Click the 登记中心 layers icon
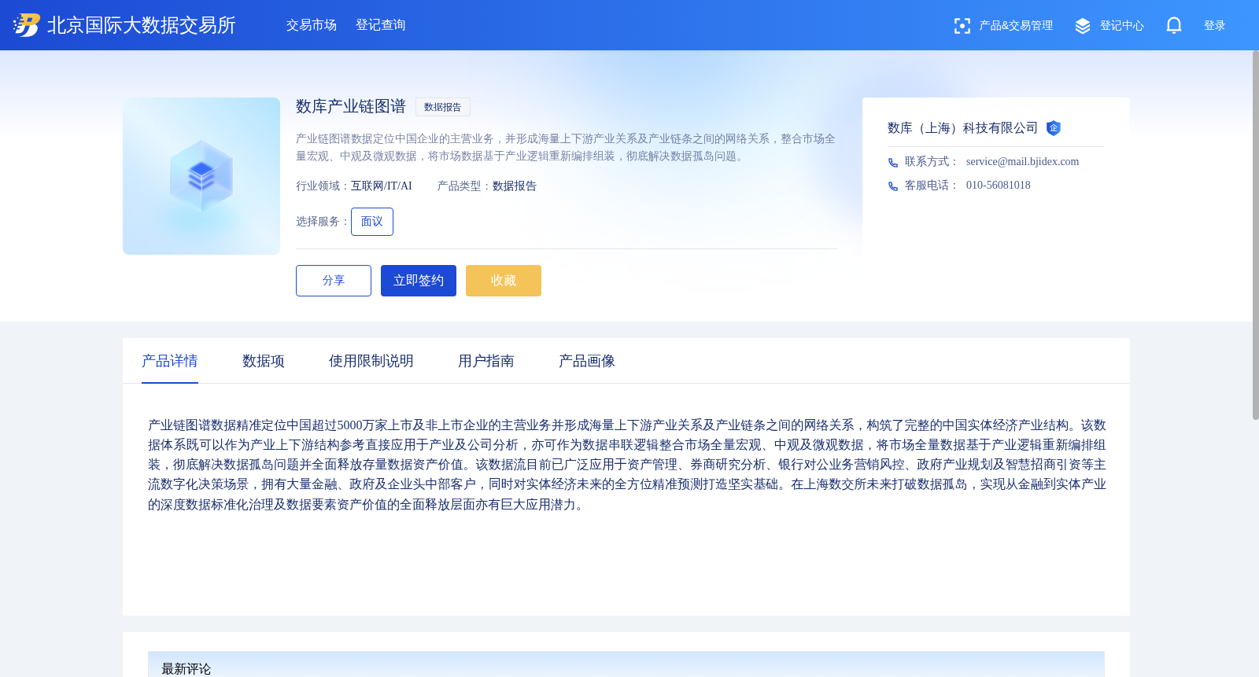The height and width of the screenshot is (677, 1259). tap(1083, 26)
